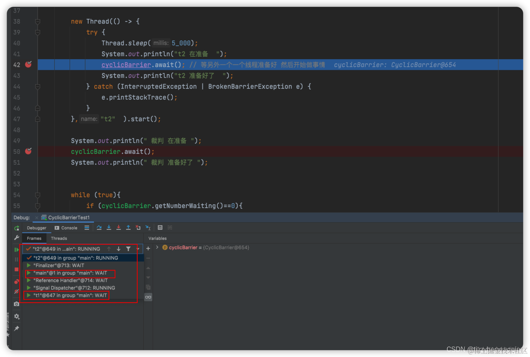Select thread "Reference Handler"@714: WAIT

coord(83,280)
